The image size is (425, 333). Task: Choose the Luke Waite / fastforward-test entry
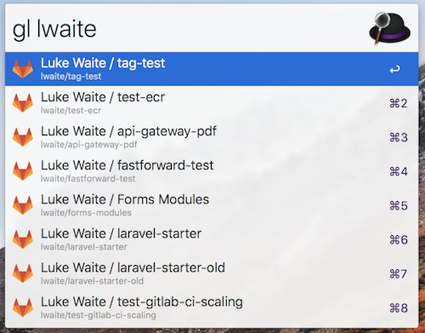click(212, 171)
